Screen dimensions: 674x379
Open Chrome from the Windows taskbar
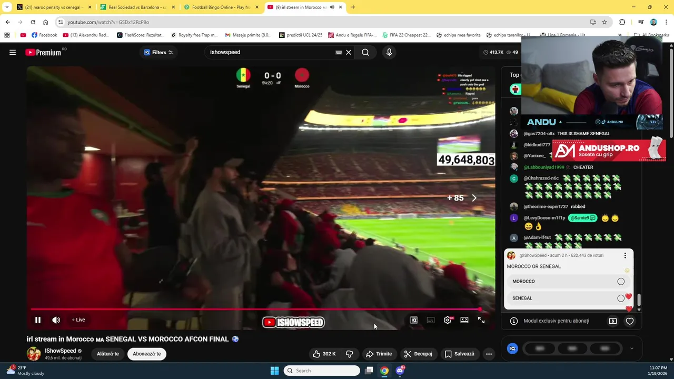[x=384, y=371]
